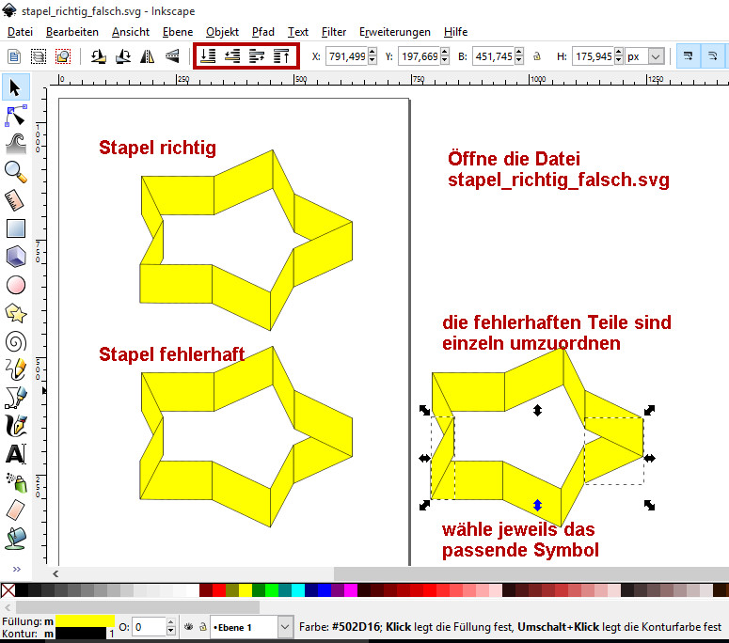Click the Y coordinate field
The height and width of the screenshot is (643, 729).
click(420, 56)
